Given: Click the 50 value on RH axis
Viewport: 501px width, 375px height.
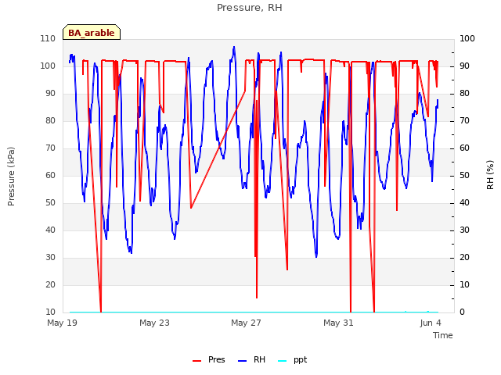Looking at the screenshot, I should [464, 175].
